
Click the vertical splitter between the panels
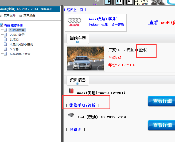tap(63, 73)
